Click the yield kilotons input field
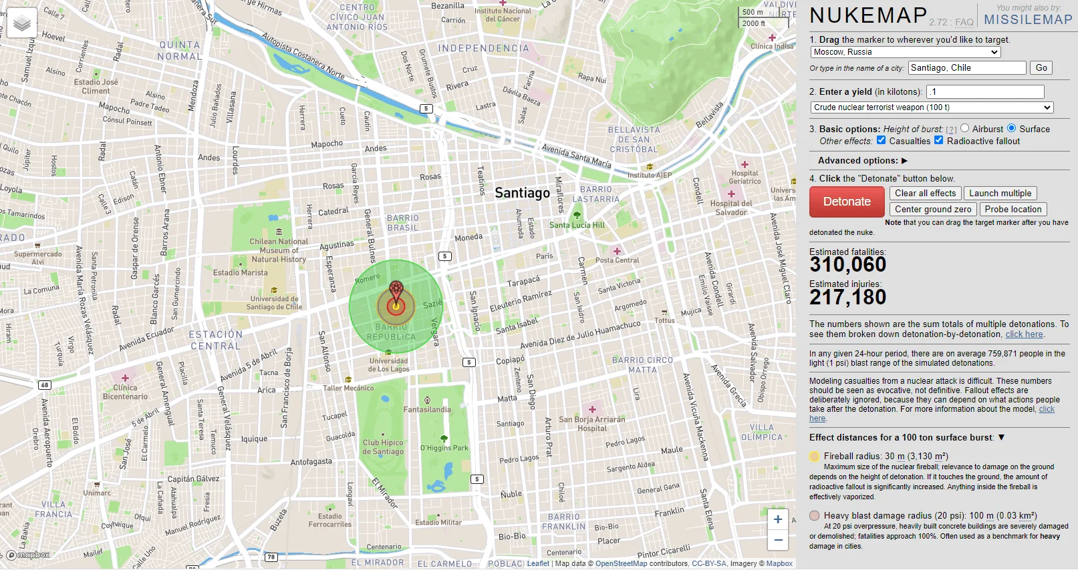 pos(985,92)
